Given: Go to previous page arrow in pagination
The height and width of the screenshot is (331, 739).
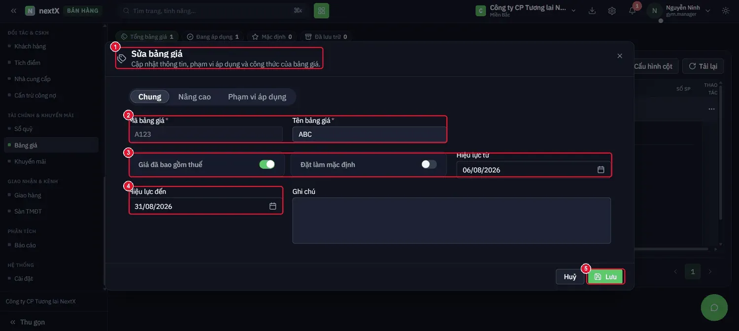Looking at the screenshot, I should (675, 271).
